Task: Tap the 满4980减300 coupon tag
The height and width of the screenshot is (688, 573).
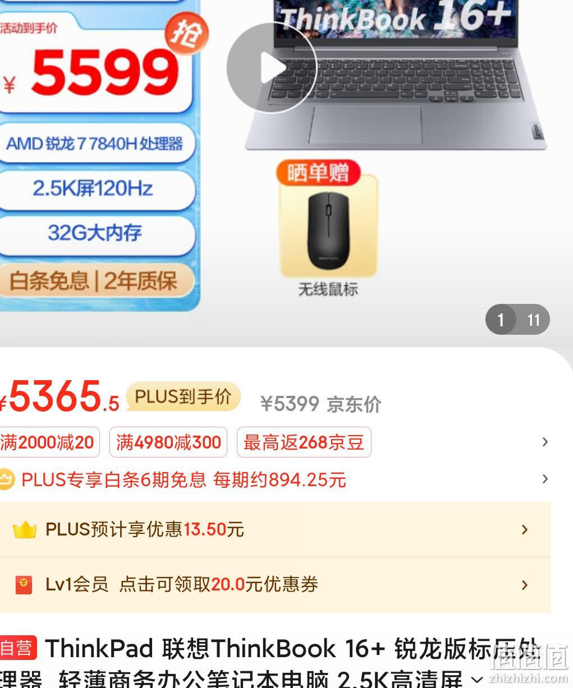Action: point(168,442)
